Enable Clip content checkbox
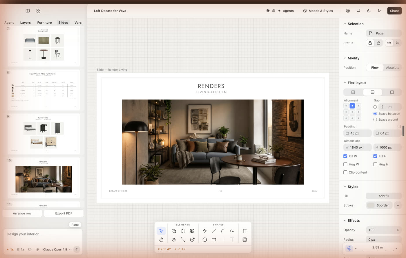This screenshot has width=406, height=258. click(345, 172)
